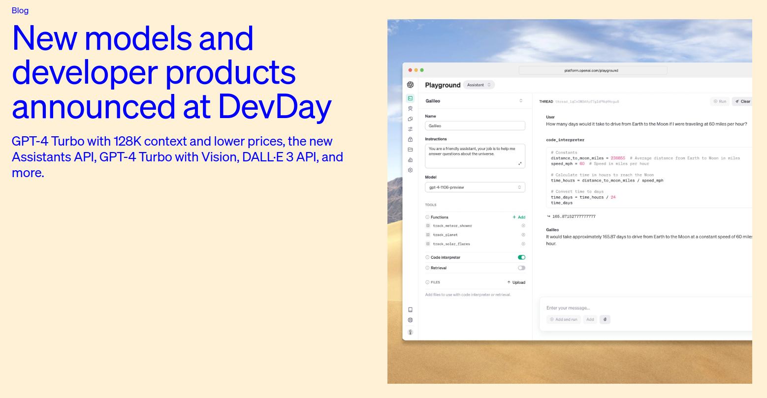
Task: Click the Galileo label above the assistant reply
Action: [552, 230]
